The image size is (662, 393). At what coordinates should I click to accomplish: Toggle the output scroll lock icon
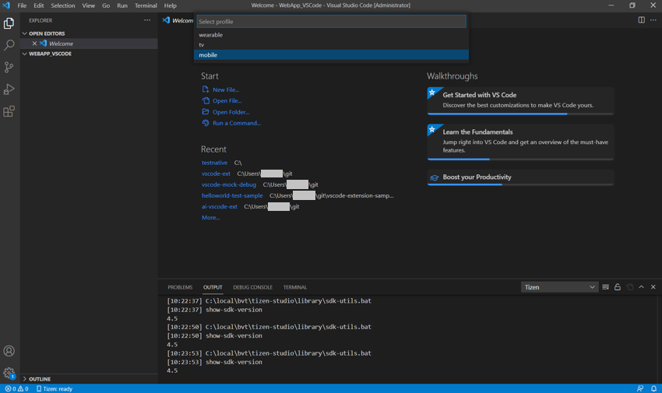(618, 287)
